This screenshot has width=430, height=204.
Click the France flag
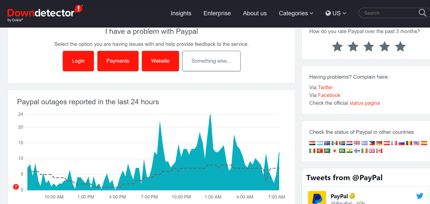[x=394, y=143]
